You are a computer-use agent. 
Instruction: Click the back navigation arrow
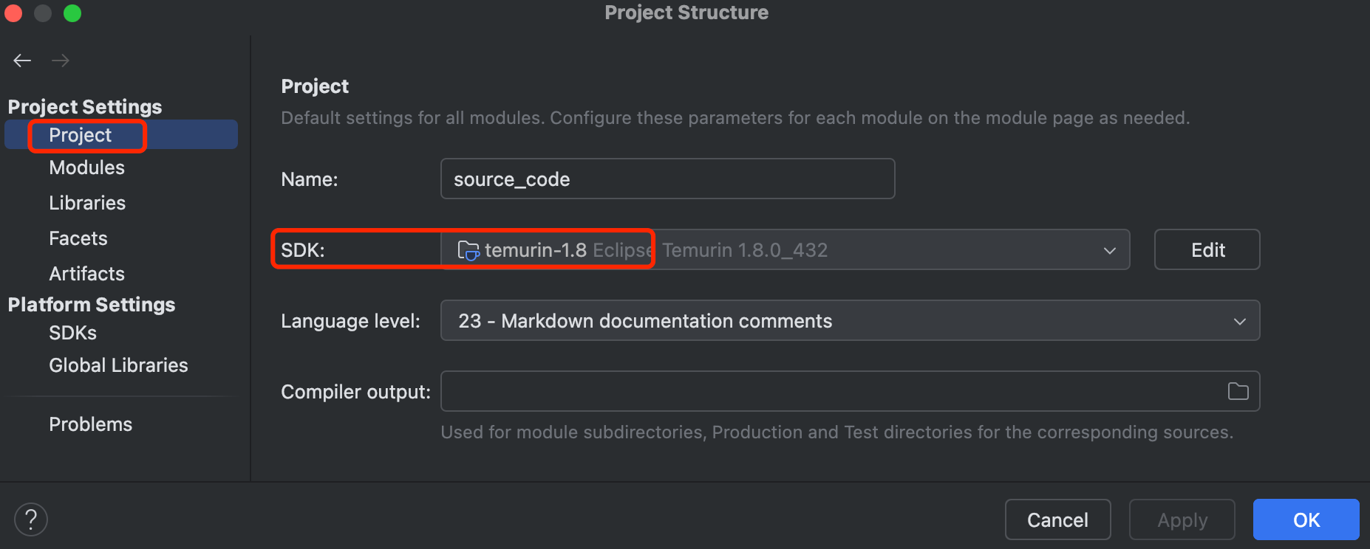click(22, 61)
